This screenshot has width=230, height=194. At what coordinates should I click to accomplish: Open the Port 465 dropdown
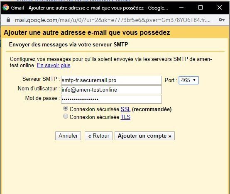pyautogui.click(x=188, y=80)
